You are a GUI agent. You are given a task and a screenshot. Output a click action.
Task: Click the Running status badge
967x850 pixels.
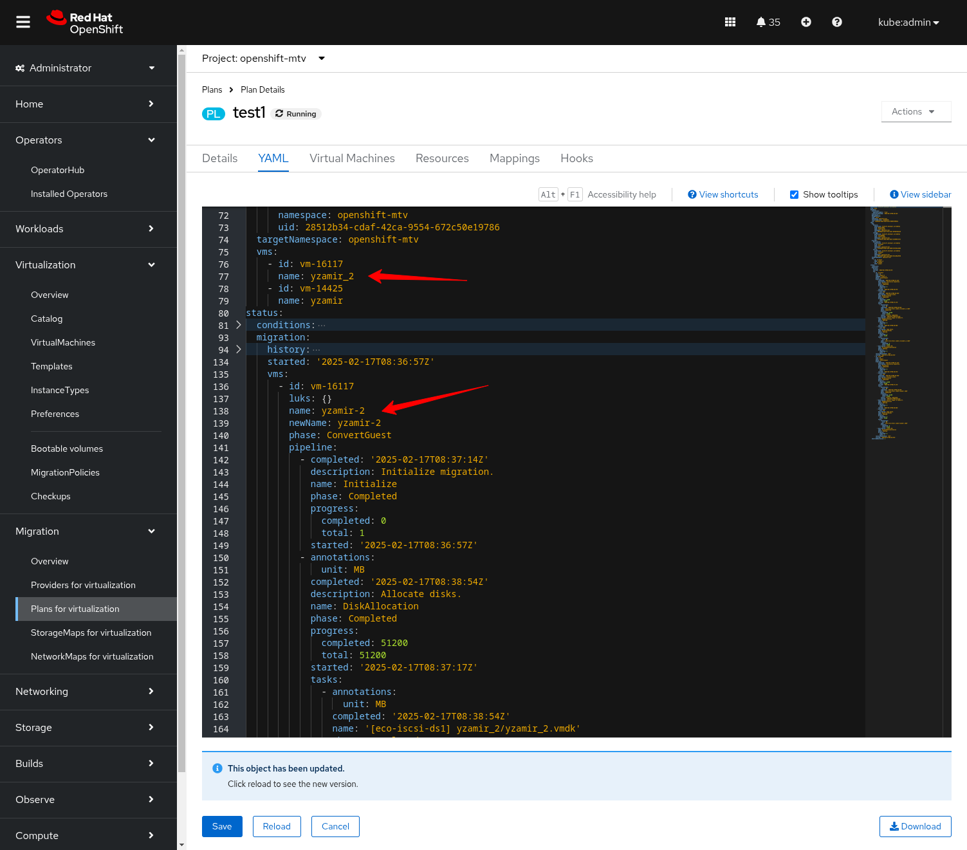click(x=296, y=114)
